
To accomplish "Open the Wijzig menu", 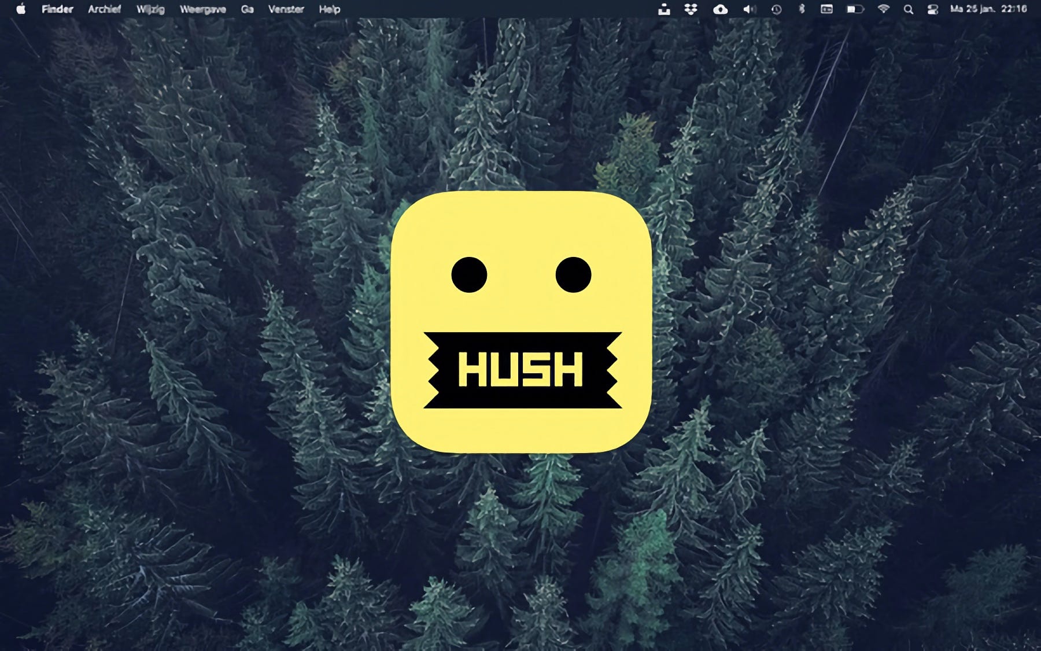I will tap(150, 9).
